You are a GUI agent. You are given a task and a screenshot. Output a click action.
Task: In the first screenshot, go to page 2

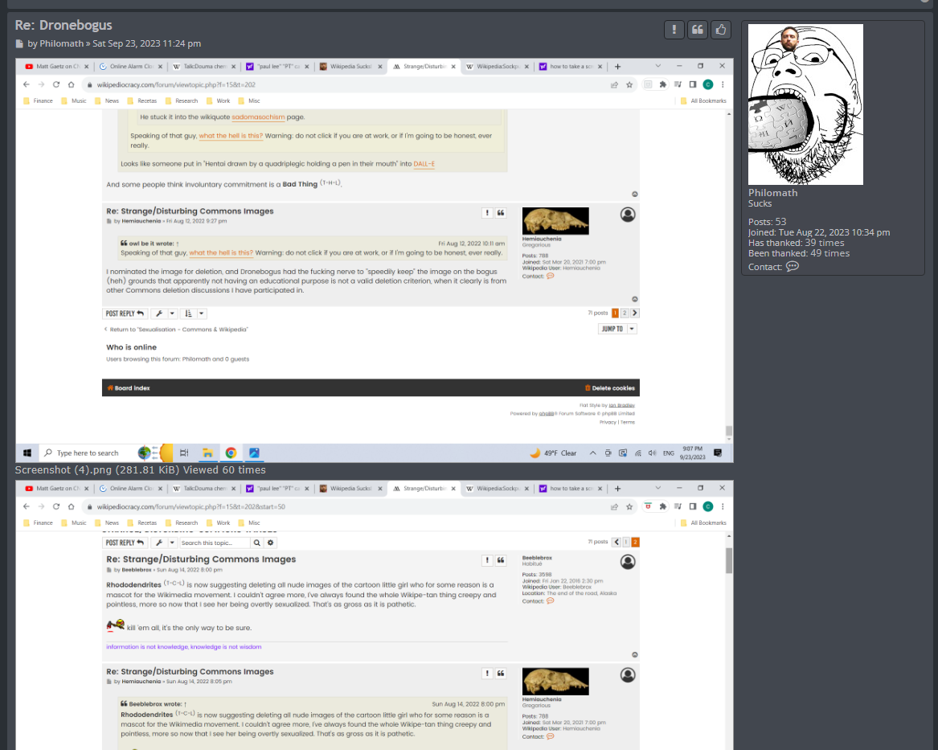click(625, 313)
